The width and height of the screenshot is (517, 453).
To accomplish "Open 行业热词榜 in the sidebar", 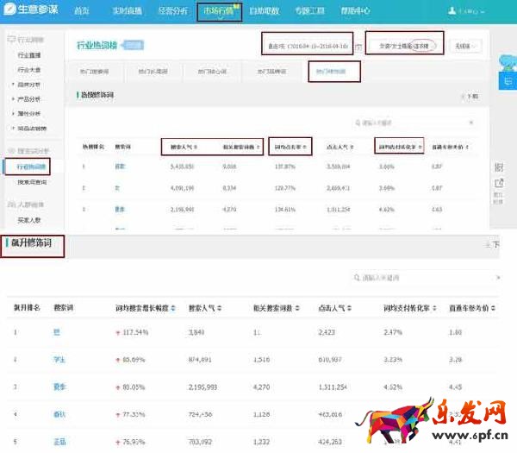I will click(x=33, y=165).
